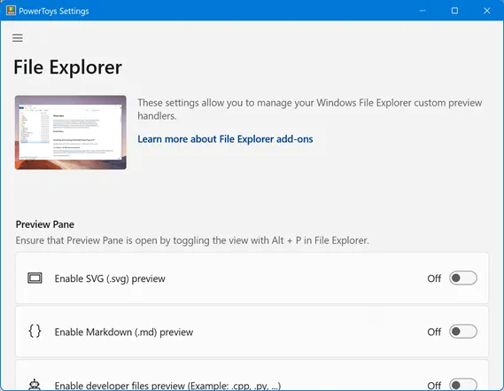
Task: Click the File Explorer preview thumbnail image
Action: (71, 132)
